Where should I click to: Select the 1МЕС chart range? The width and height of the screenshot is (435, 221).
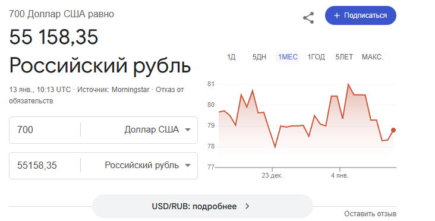288,57
